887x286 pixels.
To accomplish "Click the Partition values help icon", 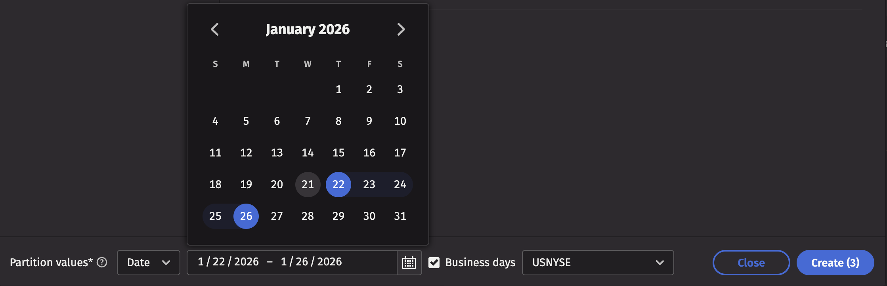I will click(x=102, y=262).
